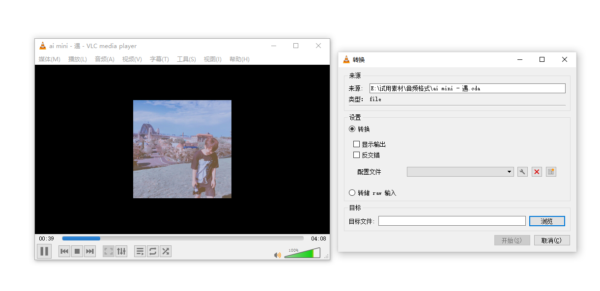
Task: Click the 目标文件 destination field
Action: tap(452, 221)
